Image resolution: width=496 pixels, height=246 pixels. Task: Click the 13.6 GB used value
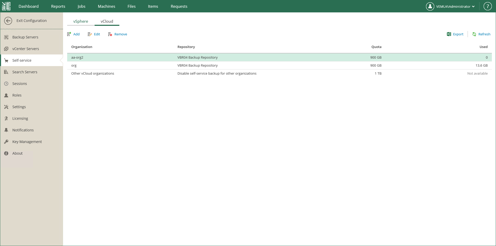[x=482, y=65]
